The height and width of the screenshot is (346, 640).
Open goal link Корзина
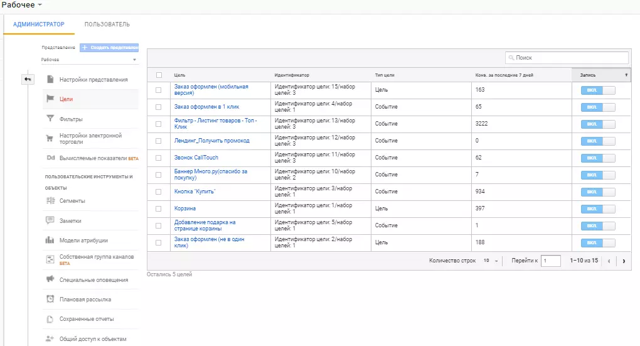(185, 208)
